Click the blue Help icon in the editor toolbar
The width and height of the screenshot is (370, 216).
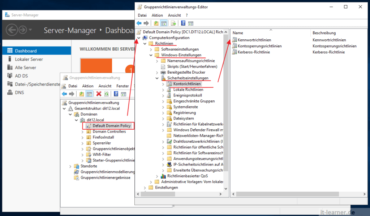click(182, 23)
